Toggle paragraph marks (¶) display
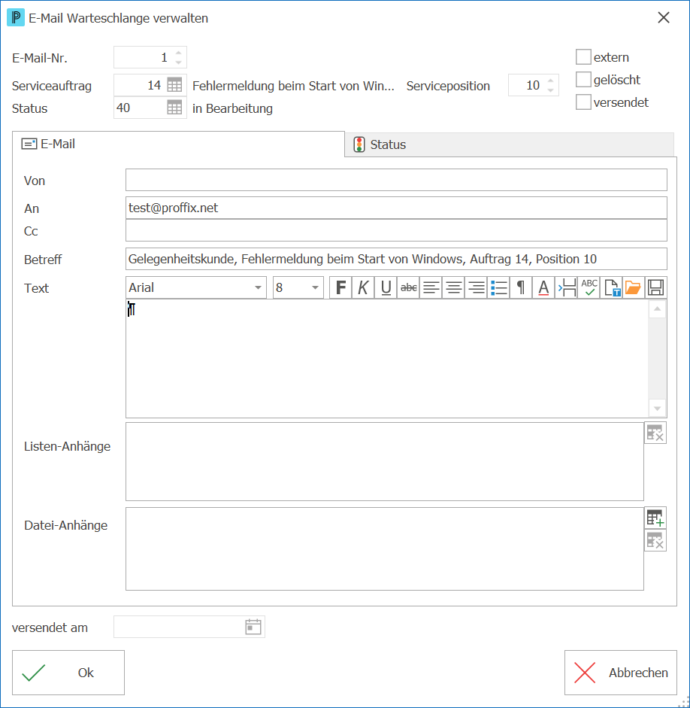 (522, 287)
